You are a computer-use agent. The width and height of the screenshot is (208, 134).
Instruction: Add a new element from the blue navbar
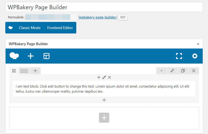[31, 56]
